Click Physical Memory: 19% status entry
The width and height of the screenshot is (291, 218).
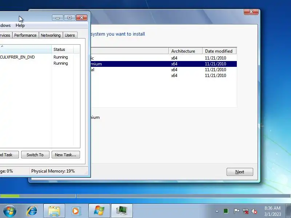click(53, 171)
